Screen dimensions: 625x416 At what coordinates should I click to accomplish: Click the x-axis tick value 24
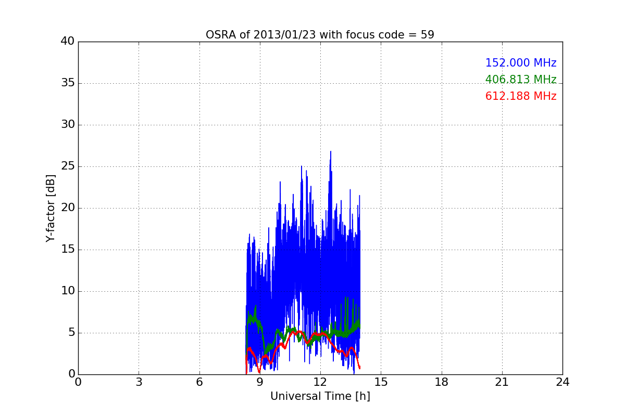pos(562,382)
